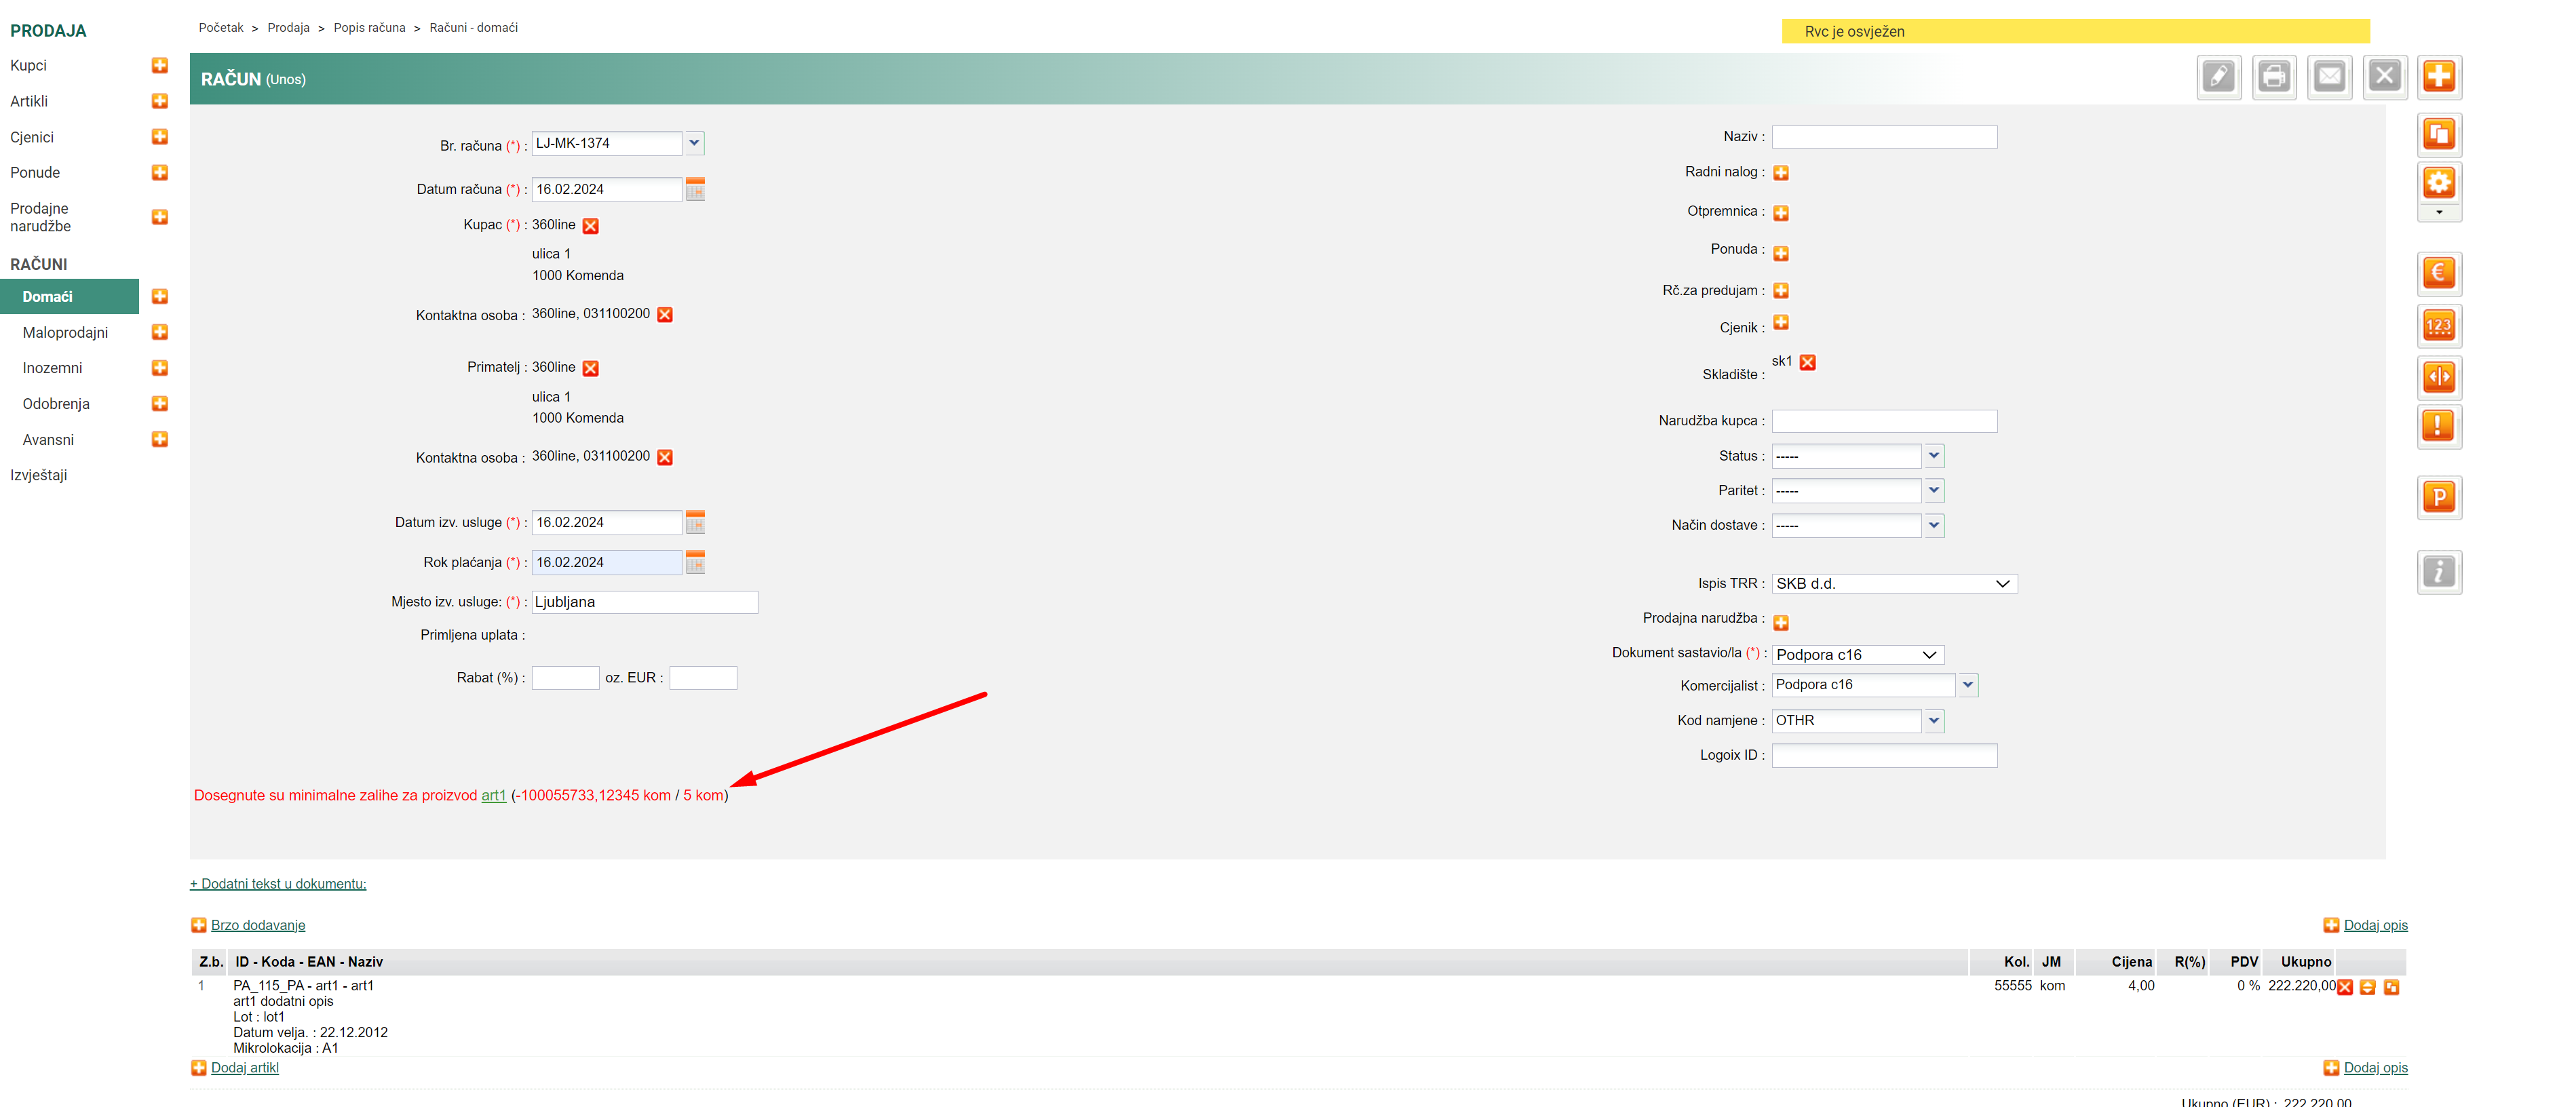Click the euro currency icon in right sidebar
This screenshot has width=2576, height=1107.
[2438, 273]
